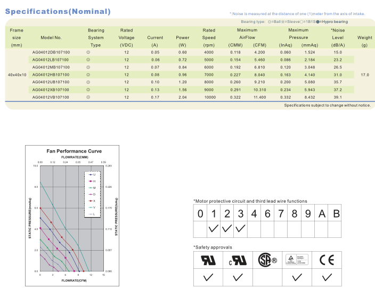Click model number AG04012VB107100

51,97
